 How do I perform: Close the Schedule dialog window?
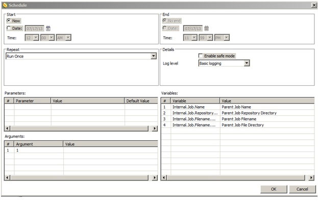coord(314,5)
